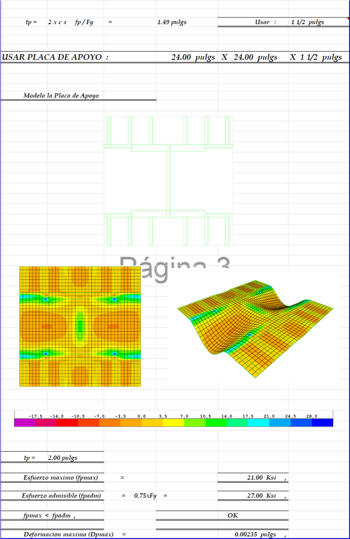Click the magenta -17,5 legend swatch

coord(25,423)
